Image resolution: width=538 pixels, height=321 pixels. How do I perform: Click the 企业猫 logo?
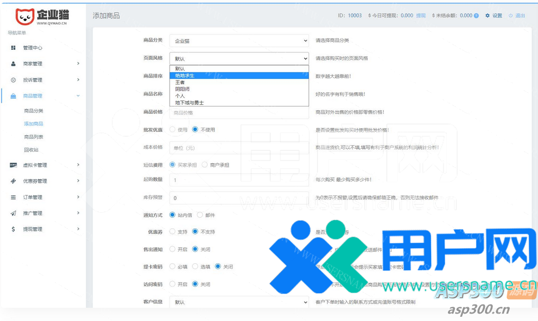click(42, 16)
